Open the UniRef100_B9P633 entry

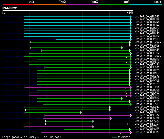click(x=147, y=39)
